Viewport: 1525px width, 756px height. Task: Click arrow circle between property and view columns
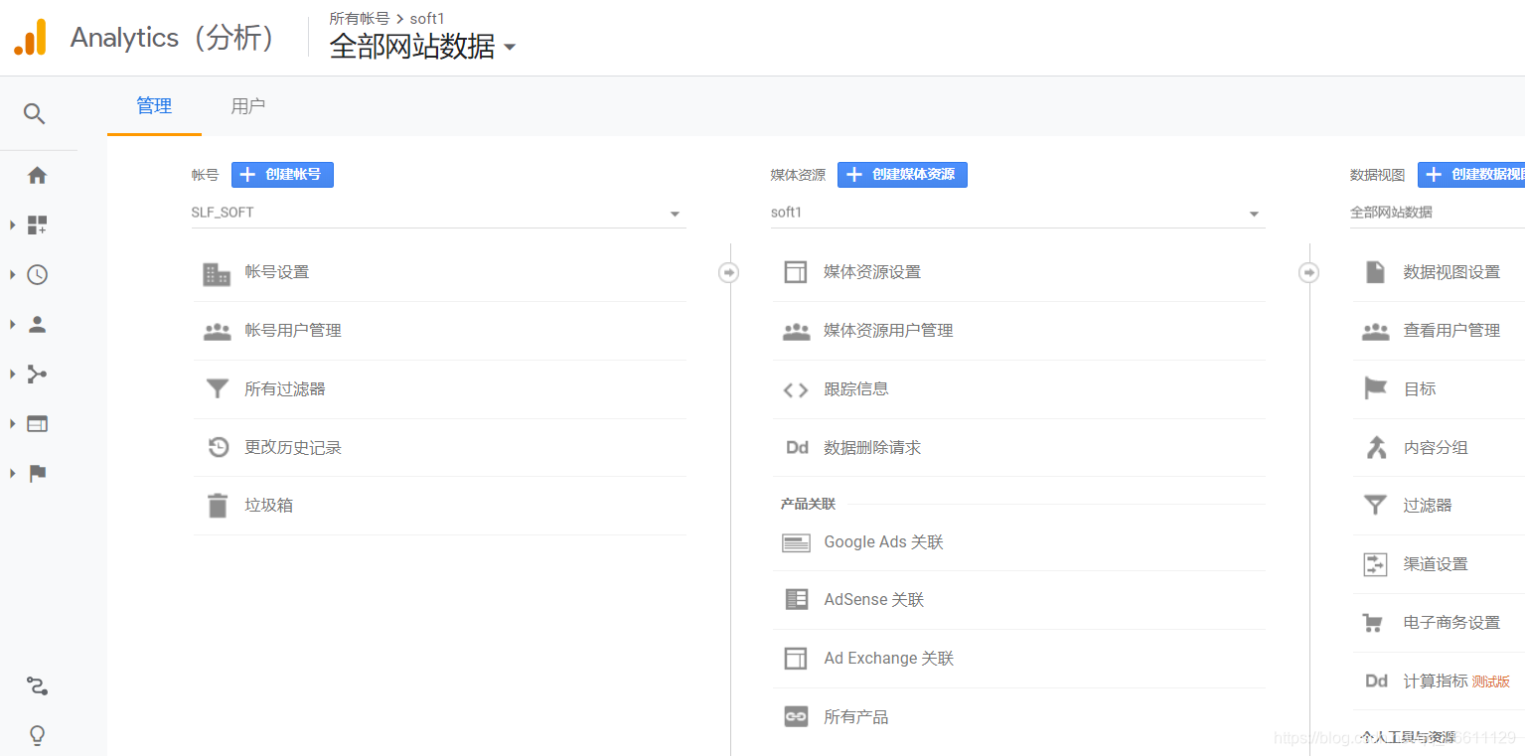pos(1309,272)
